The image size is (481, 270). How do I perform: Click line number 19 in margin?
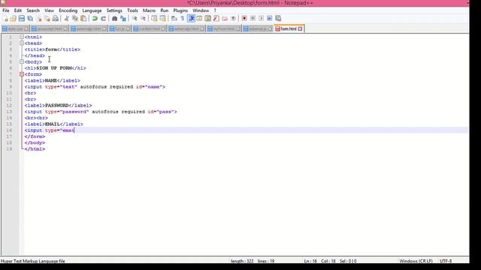pos(9,149)
